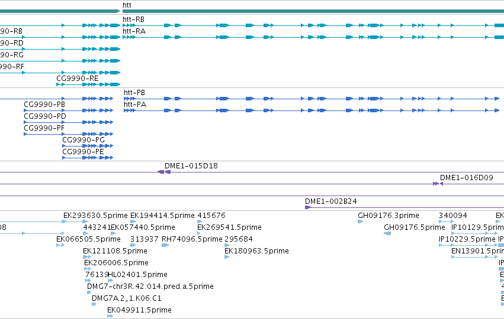
Task: Select the EK049911.5prime EST label
Action: [x=140, y=310]
